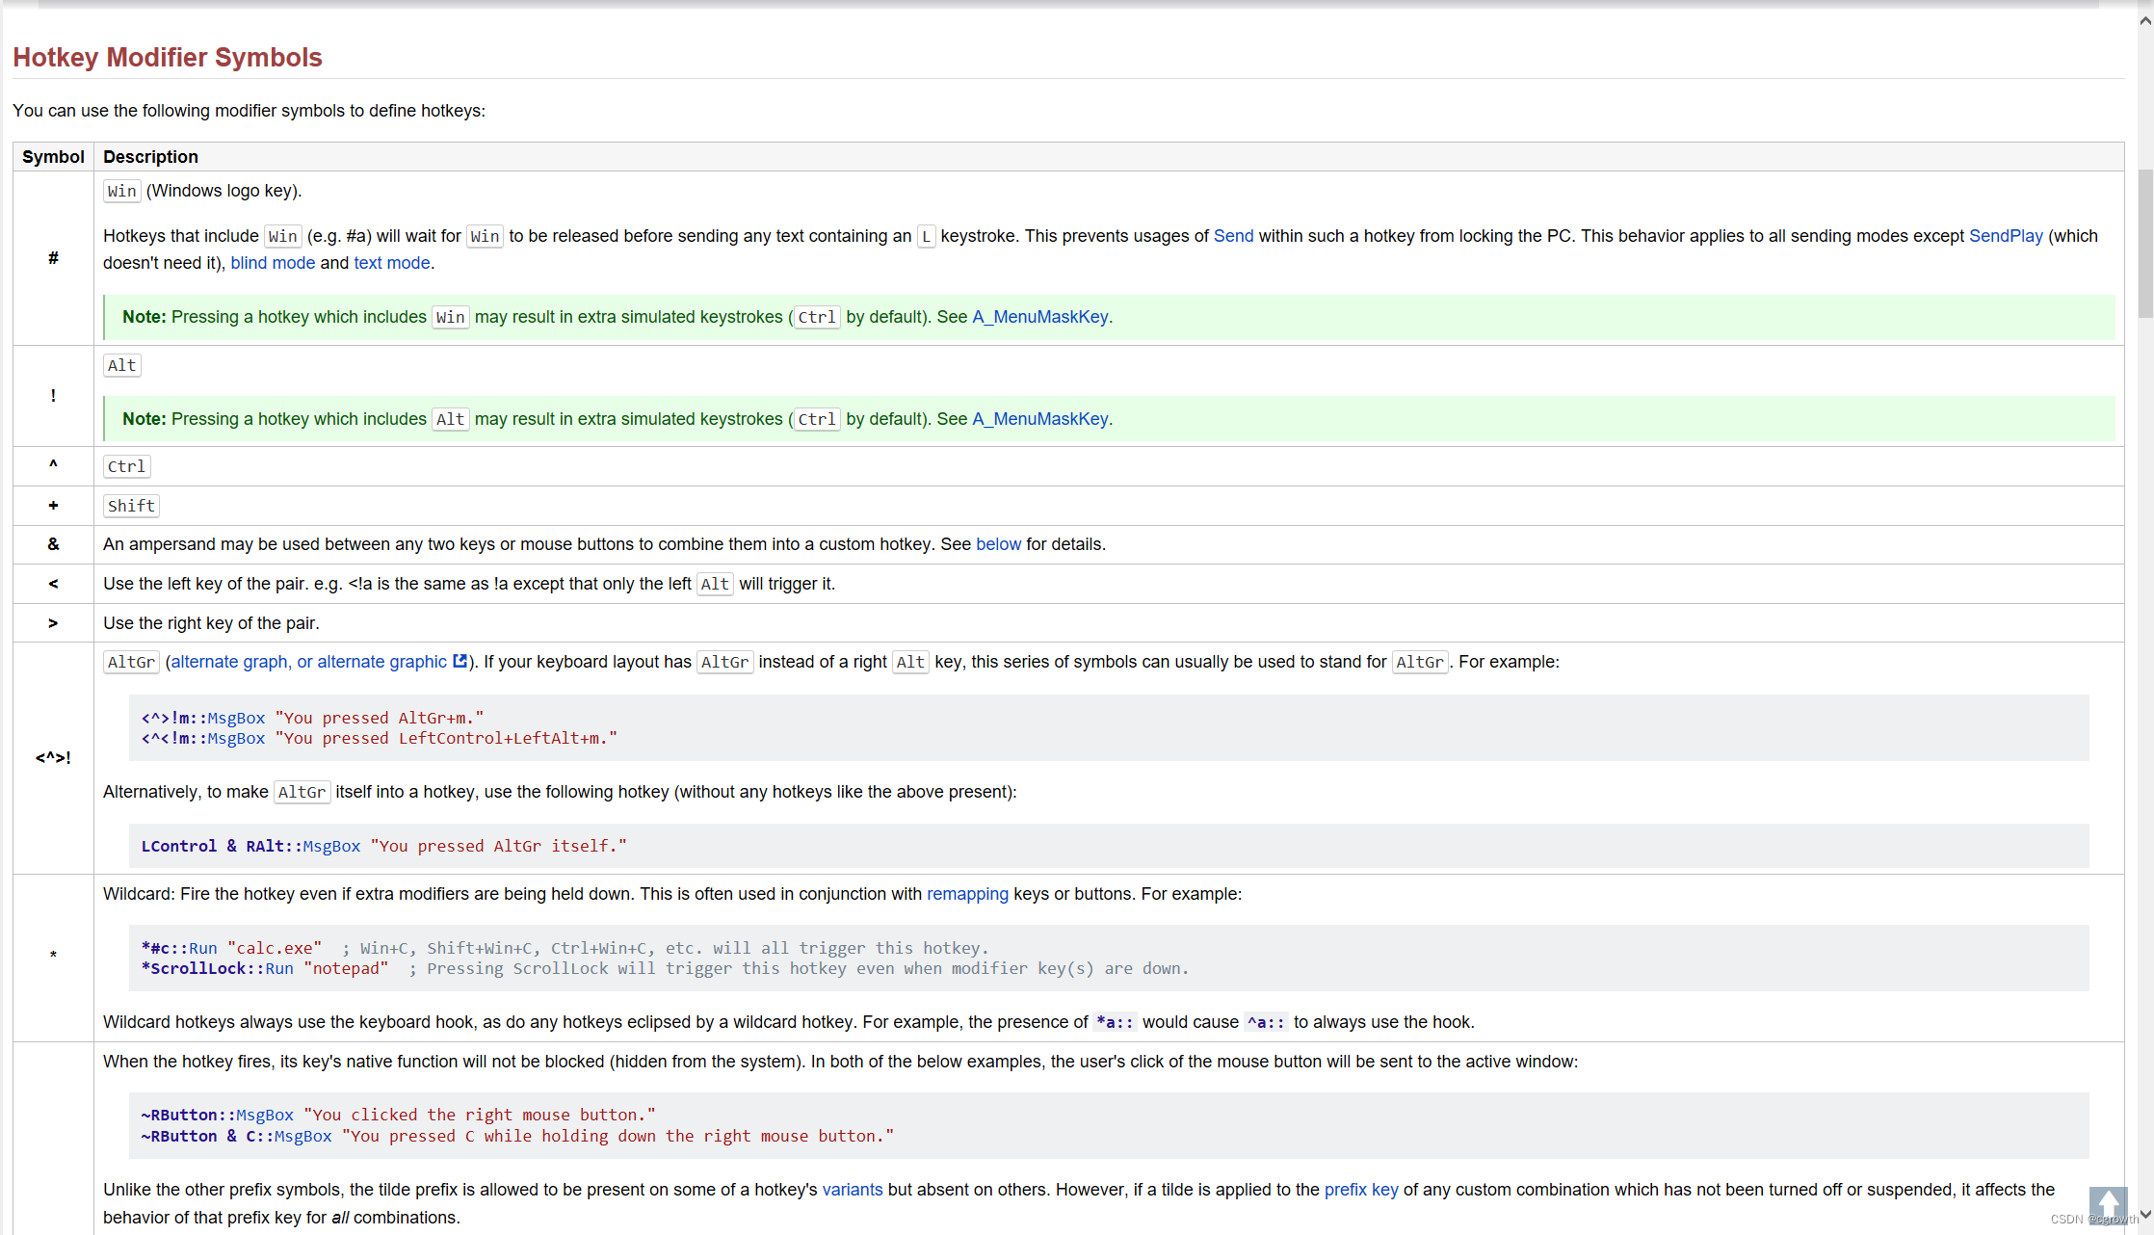Click the external link icon after alternate graphic
Viewport: 2154px width, 1235px height.
[x=460, y=661]
